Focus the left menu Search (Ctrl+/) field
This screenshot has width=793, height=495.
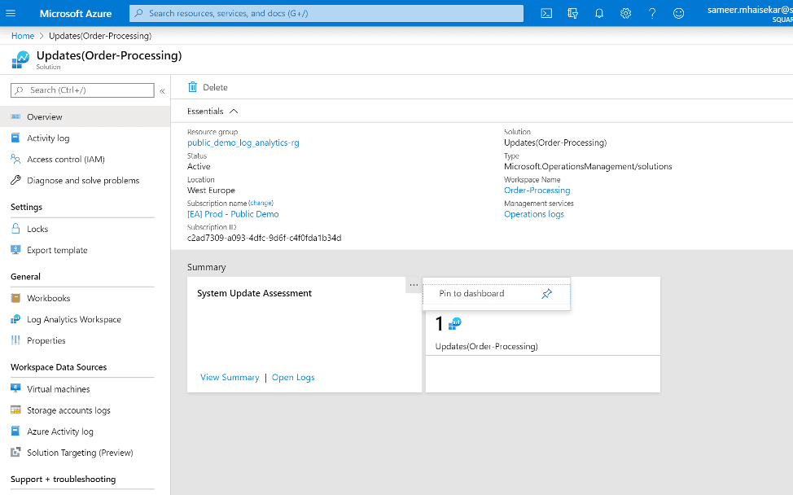tap(82, 90)
